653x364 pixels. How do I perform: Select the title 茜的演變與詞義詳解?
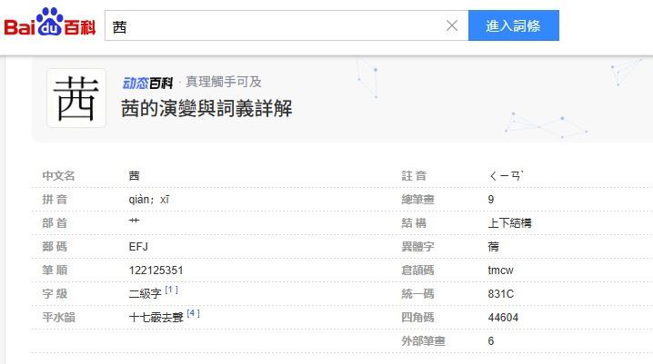pyautogui.click(x=206, y=109)
